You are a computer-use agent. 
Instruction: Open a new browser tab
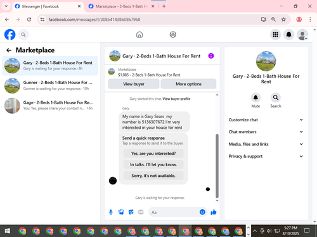coord(164,6)
